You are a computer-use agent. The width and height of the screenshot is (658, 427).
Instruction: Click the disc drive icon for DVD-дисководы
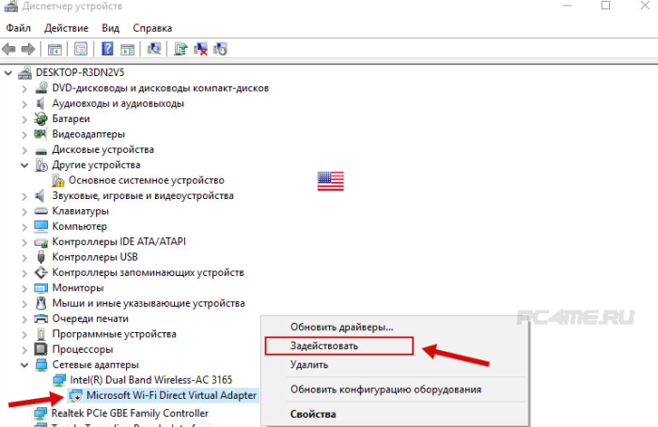coord(41,88)
